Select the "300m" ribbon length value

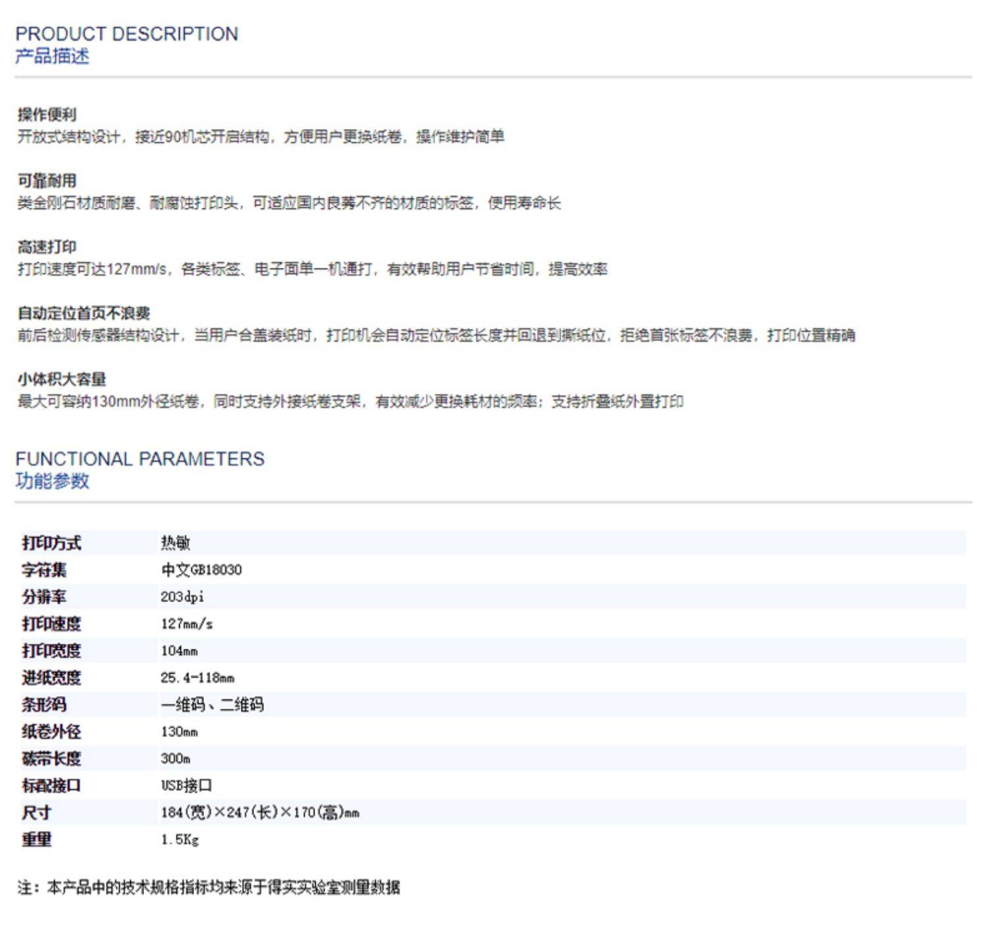176,759
